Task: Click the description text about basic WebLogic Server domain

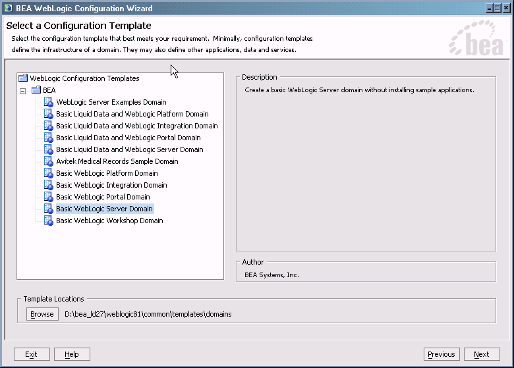Action: pos(359,90)
